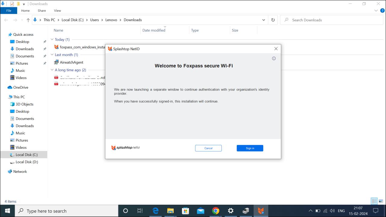Click the Task View taskbar icon
The height and width of the screenshot is (217, 386).
coord(140,211)
